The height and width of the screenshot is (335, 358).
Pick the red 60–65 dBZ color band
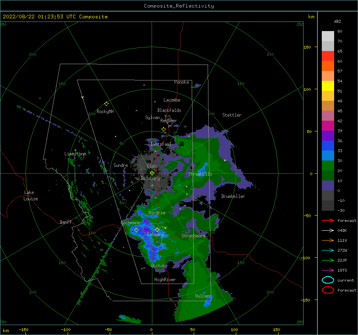[328, 56]
